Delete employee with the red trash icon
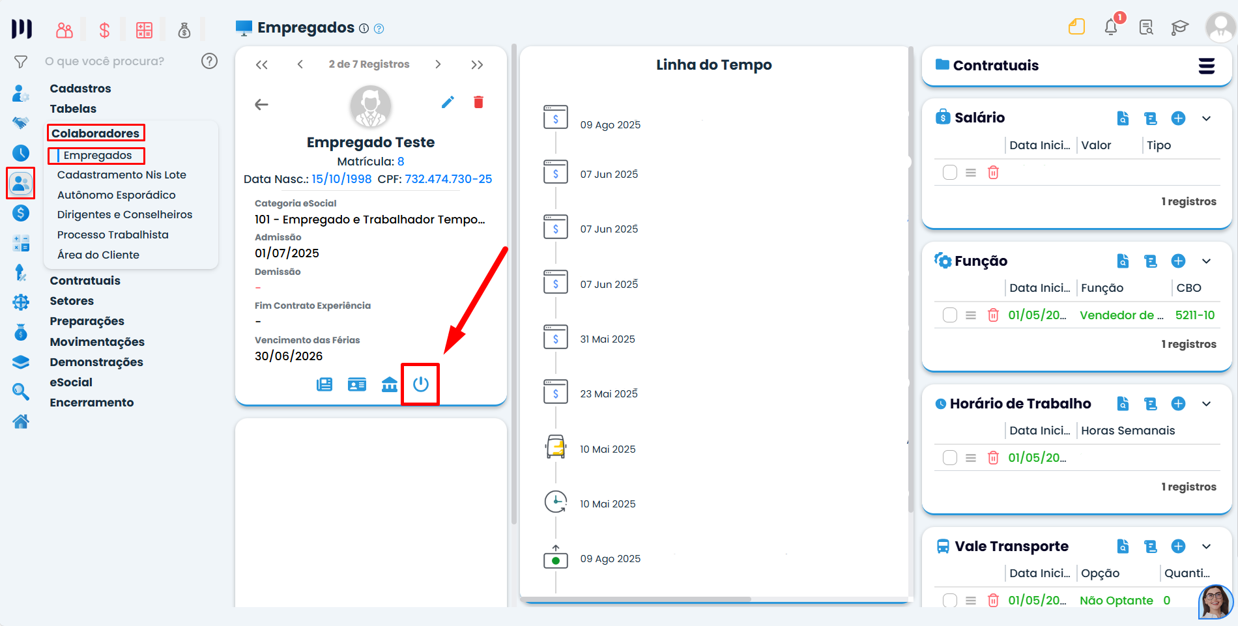Image resolution: width=1238 pixels, height=626 pixels. tap(478, 102)
